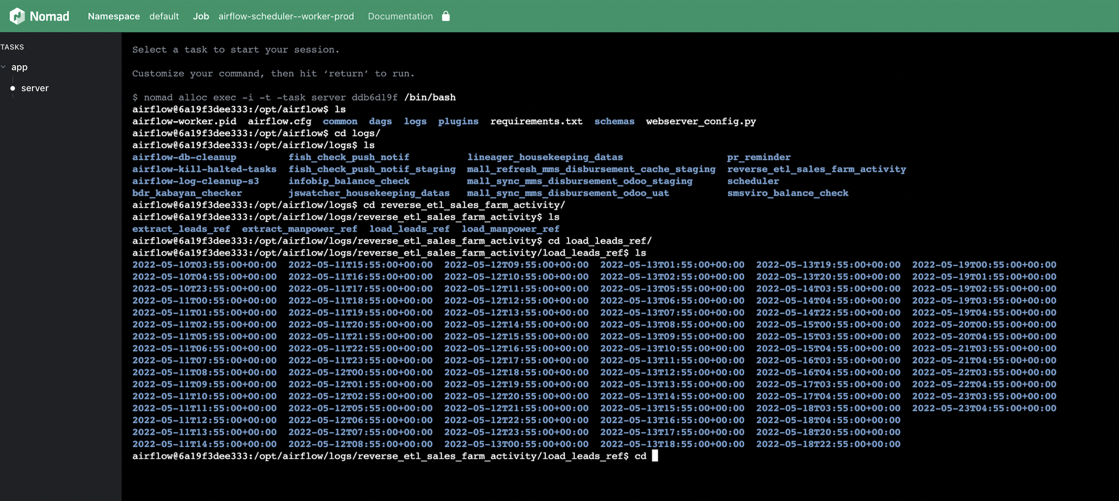
Task: Click directory 2022-05-13T18:55:00+00:00
Action: [x=672, y=444]
